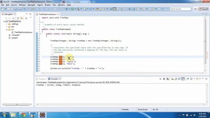Screen dimensions: 210x118
Task: Click the Run Last Tool external tools icon
Action: click(x=78, y=9)
